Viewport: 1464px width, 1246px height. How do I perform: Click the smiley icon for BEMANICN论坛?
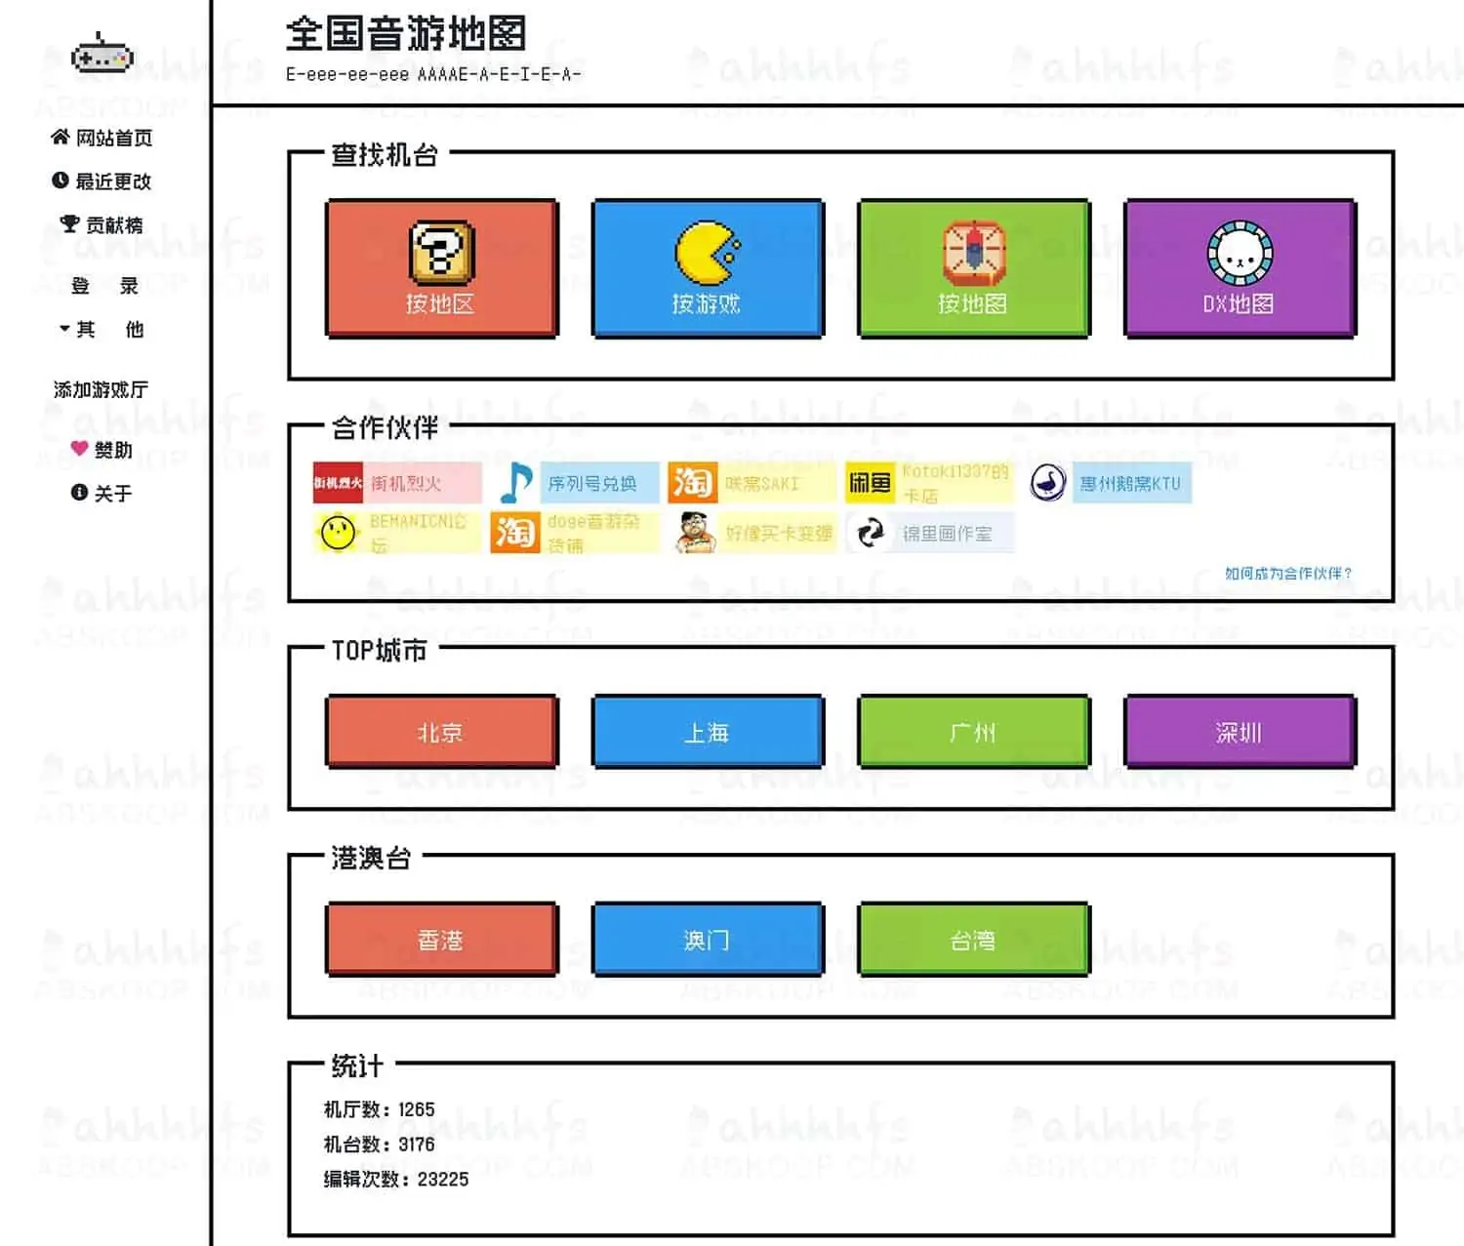tap(337, 532)
